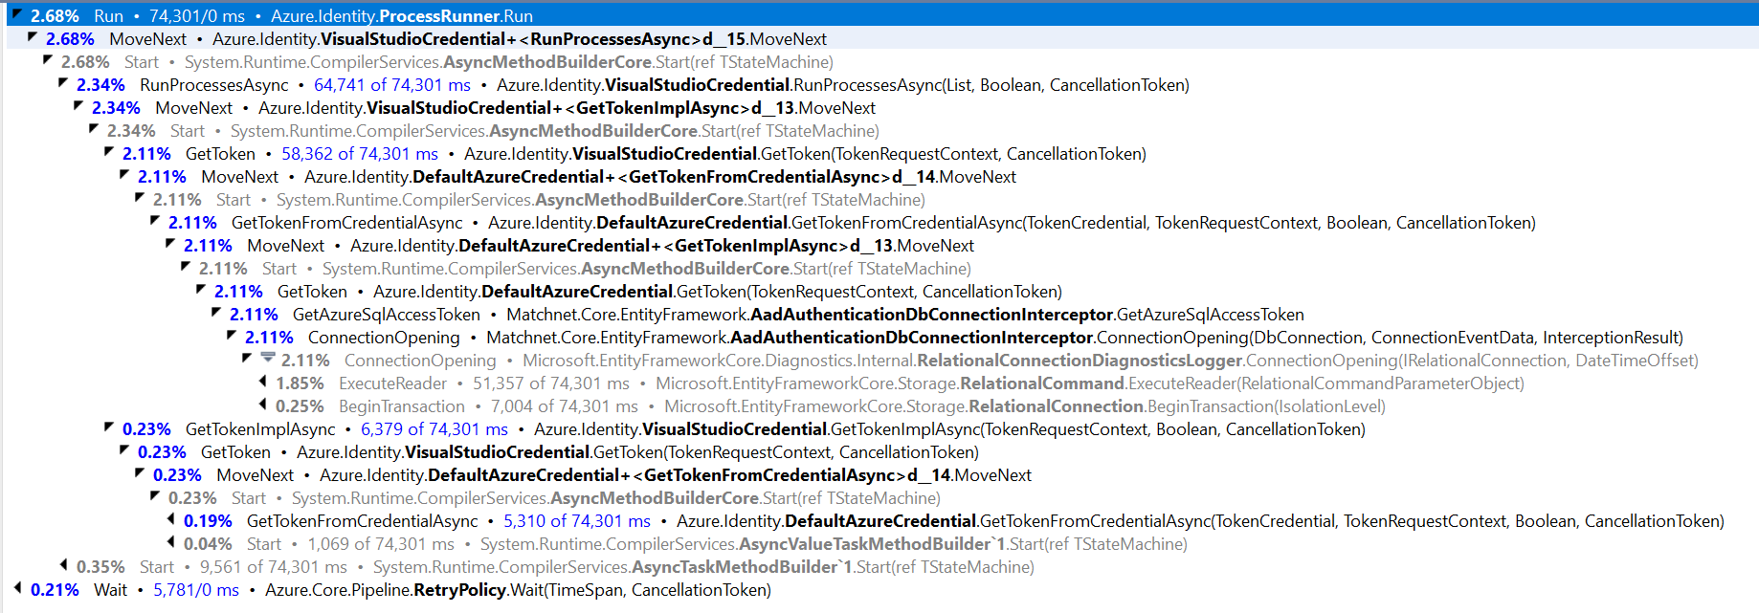Select 'GetTokenImplAsync(TokenRequestContext, Boolean, CancellationToken)' text
The width and height of the screenshot is (1759, 613).
(1099, 429)
